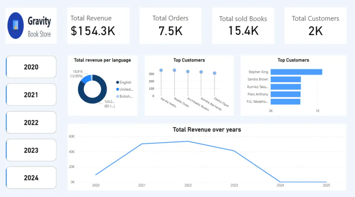Click Karola Hellin's lollipop marker
Viewport: 355px width, 197px height.
tap(161, 70)
